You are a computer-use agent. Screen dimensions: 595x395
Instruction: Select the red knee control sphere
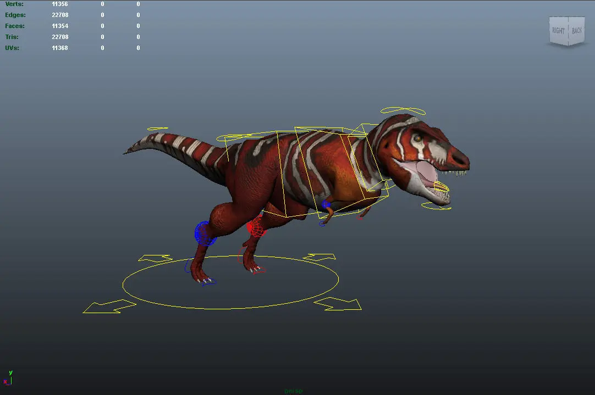click(256, 226)
